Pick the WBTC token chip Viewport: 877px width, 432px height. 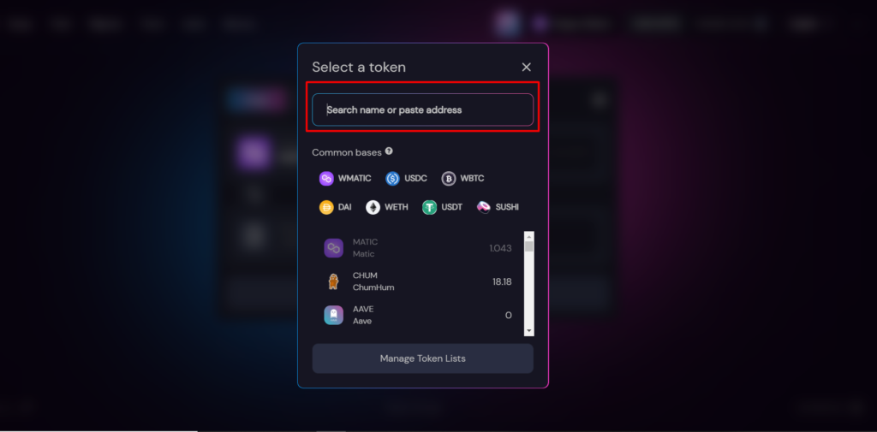coord(462,178)
